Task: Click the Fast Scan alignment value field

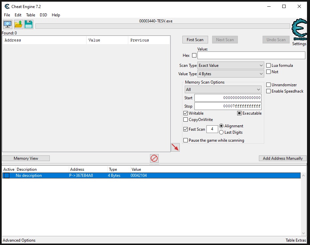Action: pos(212,129)
